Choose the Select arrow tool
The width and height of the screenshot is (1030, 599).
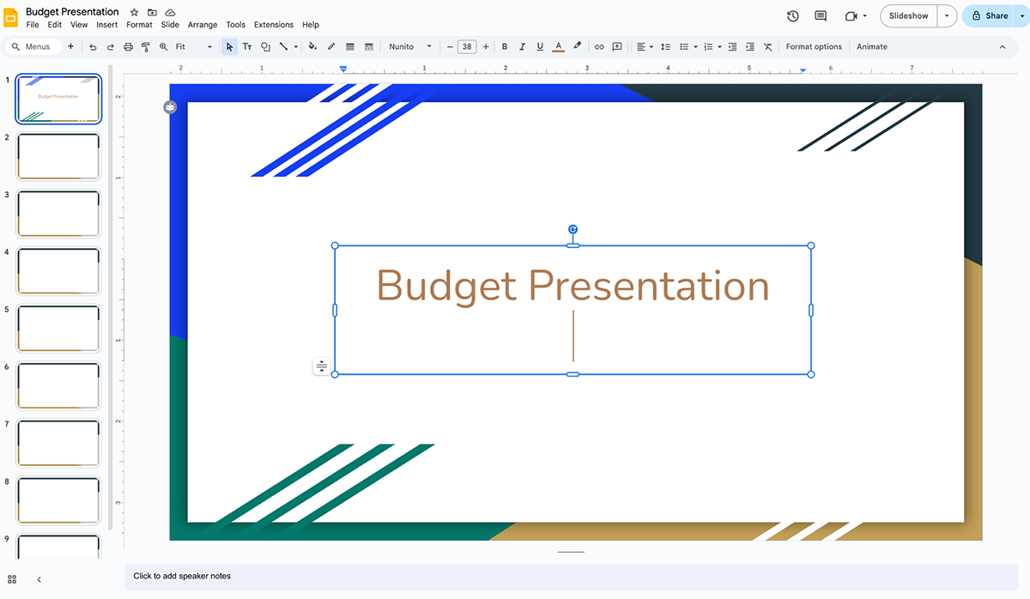point(229,46)
